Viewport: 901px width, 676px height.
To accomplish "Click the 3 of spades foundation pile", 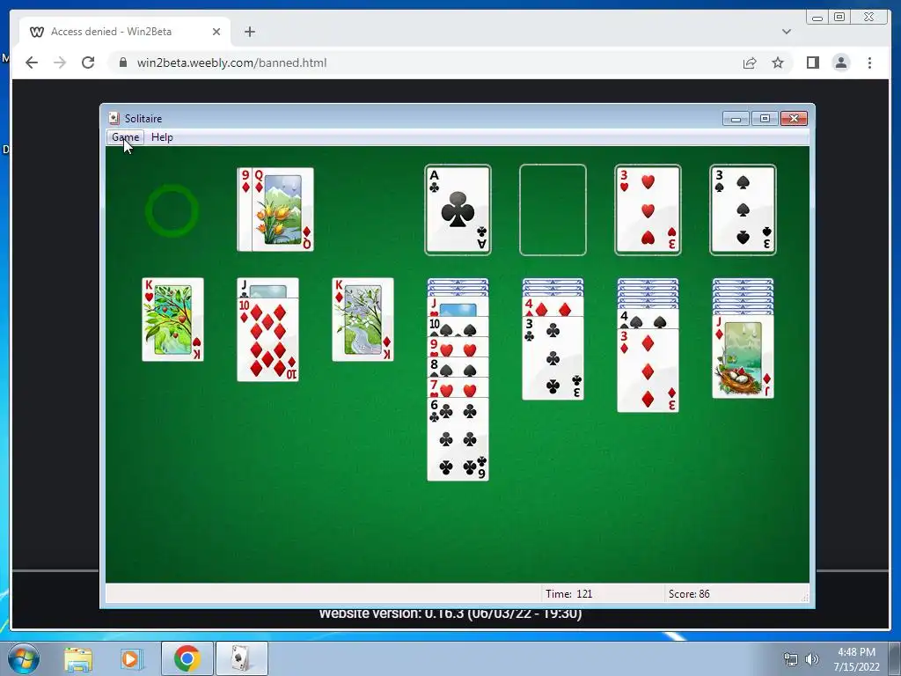I will 743,209.
